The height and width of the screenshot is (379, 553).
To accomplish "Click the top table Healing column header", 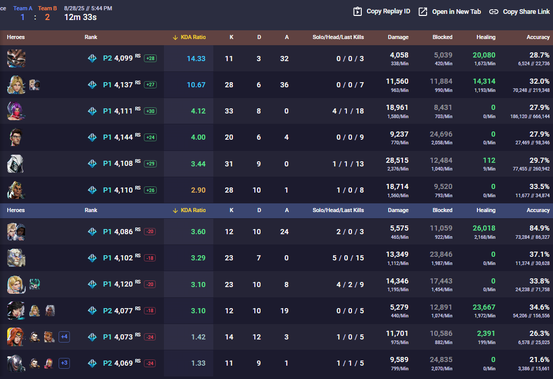I will pyautogui.click(x=486, y=37).
